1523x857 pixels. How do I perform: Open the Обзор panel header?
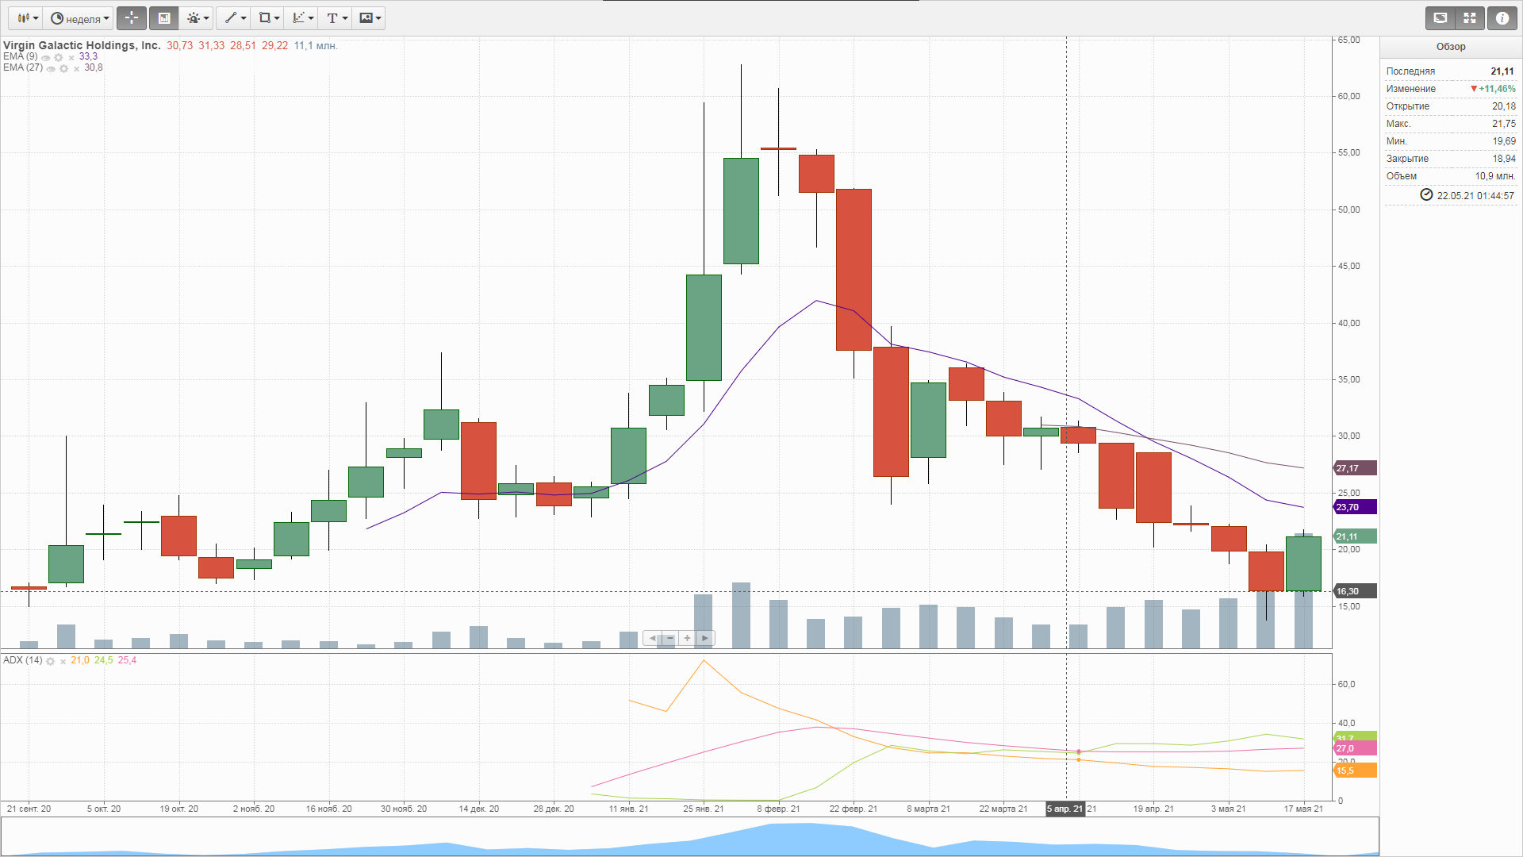[1450, 47]
